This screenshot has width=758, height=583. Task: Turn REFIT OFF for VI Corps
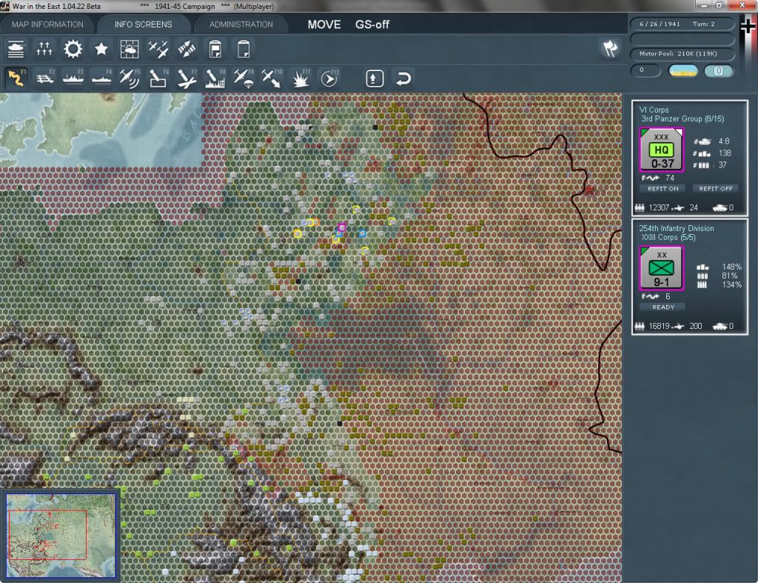click(716, 189)
